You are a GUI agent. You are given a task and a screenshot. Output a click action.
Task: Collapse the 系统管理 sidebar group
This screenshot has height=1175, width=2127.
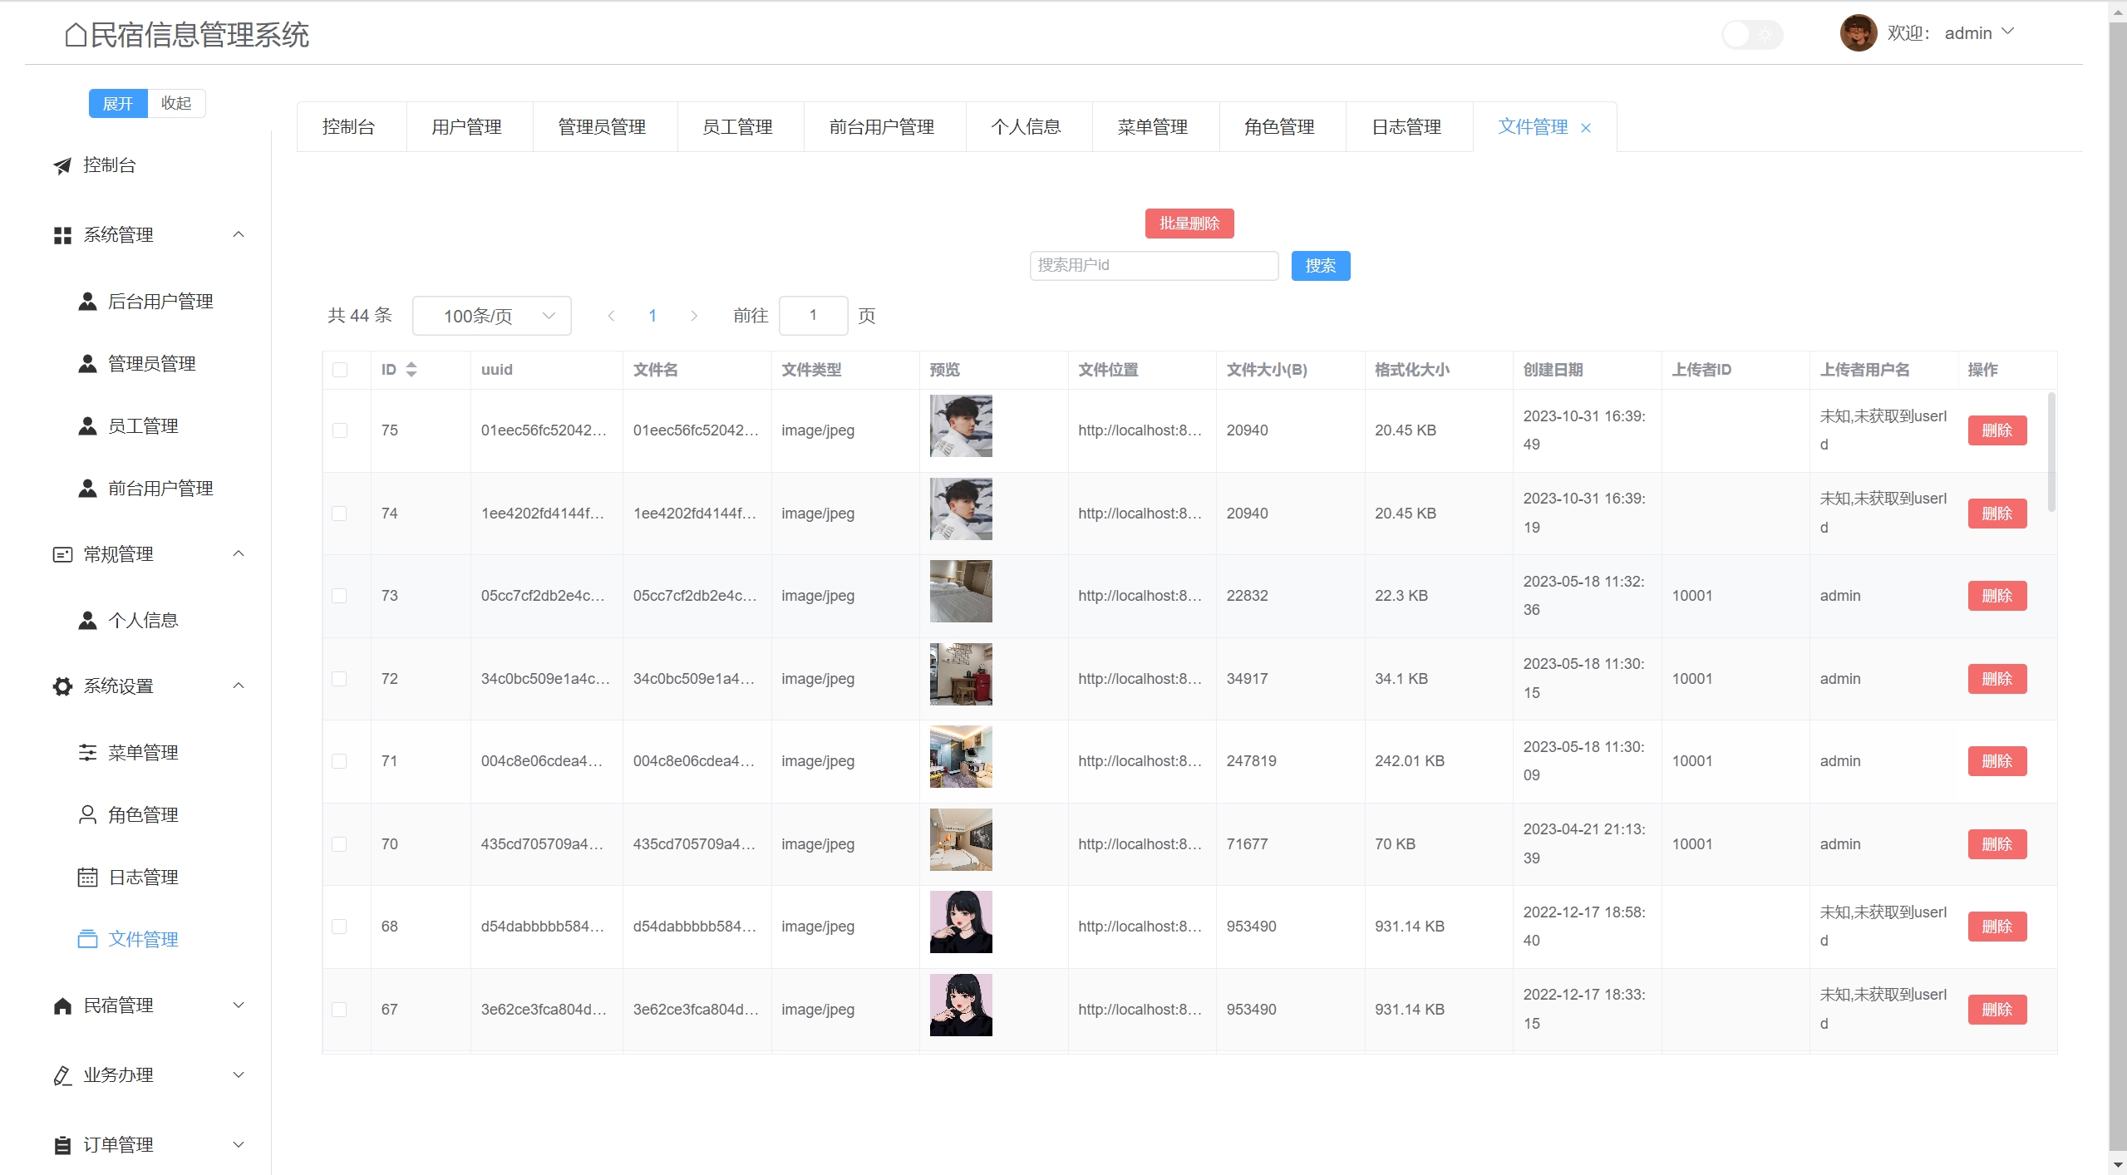pos(239,235)
